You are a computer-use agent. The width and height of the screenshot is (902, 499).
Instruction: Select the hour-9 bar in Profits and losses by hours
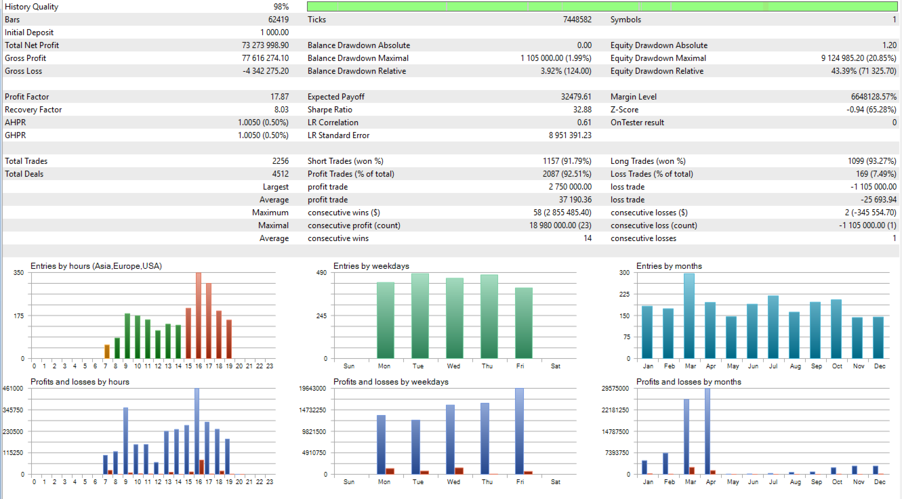pyautogui.click(x=125, y=441)
